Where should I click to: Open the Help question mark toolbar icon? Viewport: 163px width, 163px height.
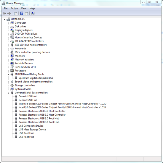pos(22,13)
